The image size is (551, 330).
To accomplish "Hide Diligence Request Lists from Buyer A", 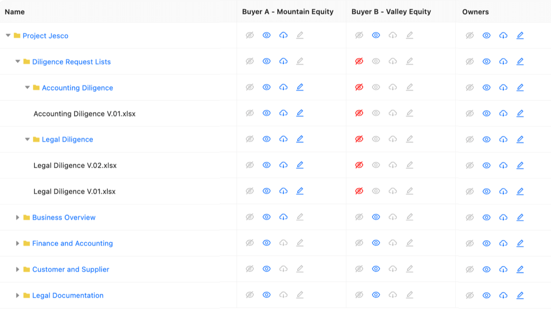I will (249, 61).
